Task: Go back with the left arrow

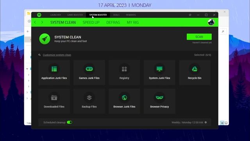Action: pyautogui.click(x=35, y=22)
